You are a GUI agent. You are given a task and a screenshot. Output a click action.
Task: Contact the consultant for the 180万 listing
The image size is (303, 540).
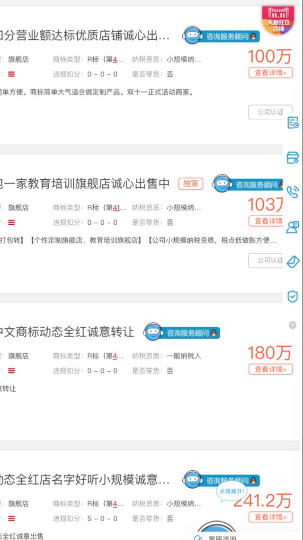pyautogui.click(x=182, y=333)
